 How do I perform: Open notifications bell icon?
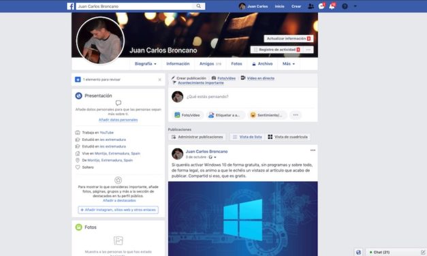(332, 6)
